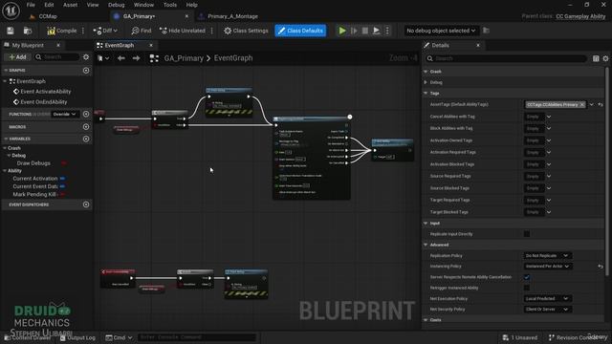Viewport: 612px width, 344px height.
Task: Open play mode options menu
Action: point(387,31)
